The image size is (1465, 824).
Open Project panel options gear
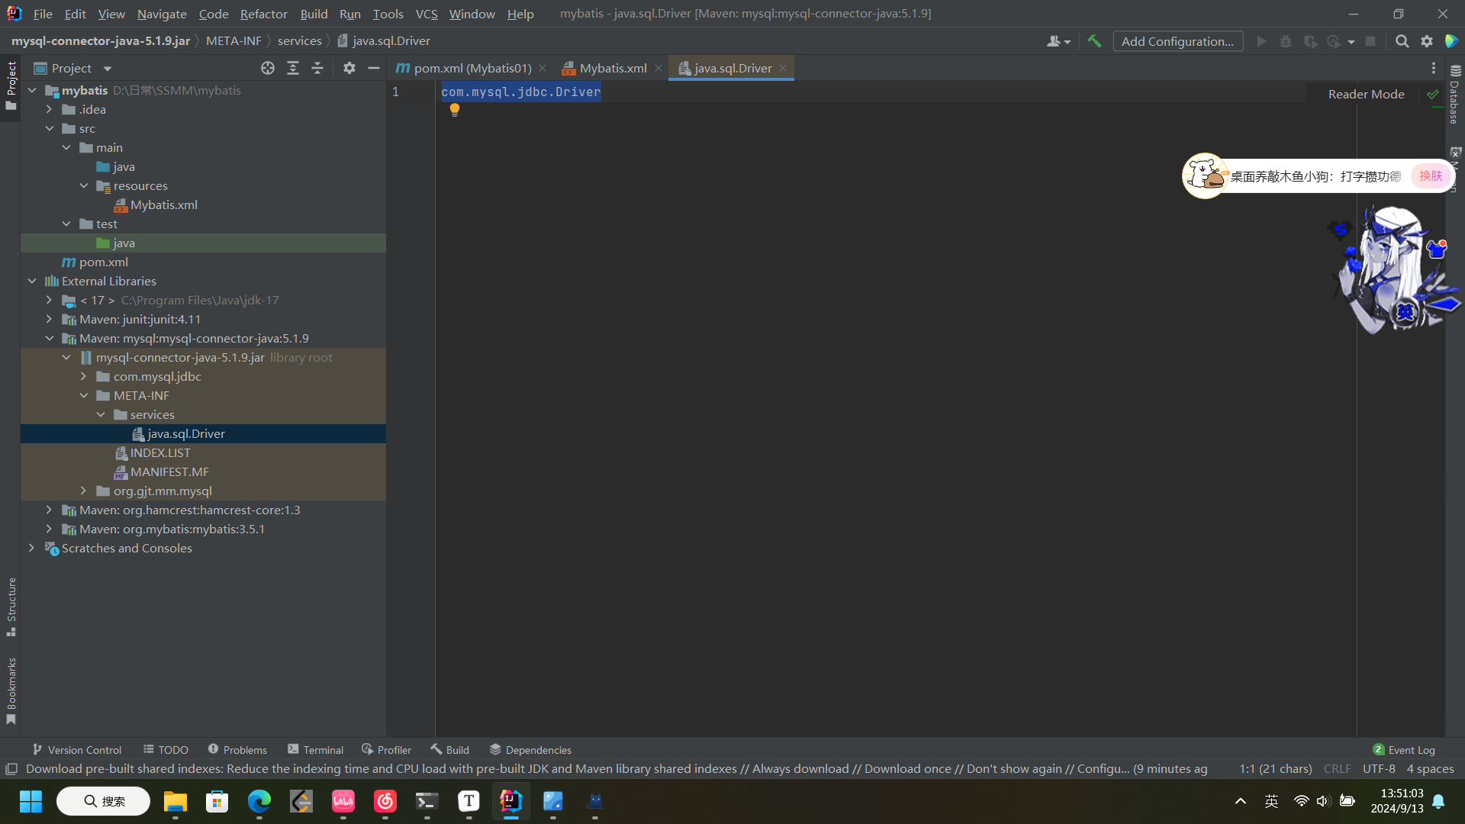[x=349, y=69]
